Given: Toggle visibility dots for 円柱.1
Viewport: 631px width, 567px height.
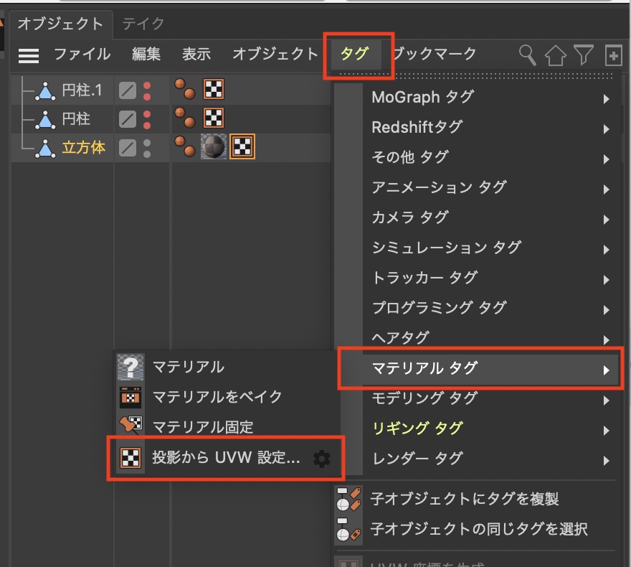Looking at the screenshot, I should 147,90.
